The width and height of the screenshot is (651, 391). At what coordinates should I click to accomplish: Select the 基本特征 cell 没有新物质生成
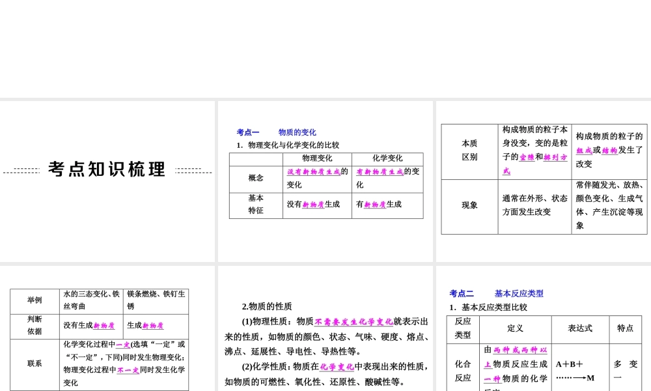tap(317, 205)
